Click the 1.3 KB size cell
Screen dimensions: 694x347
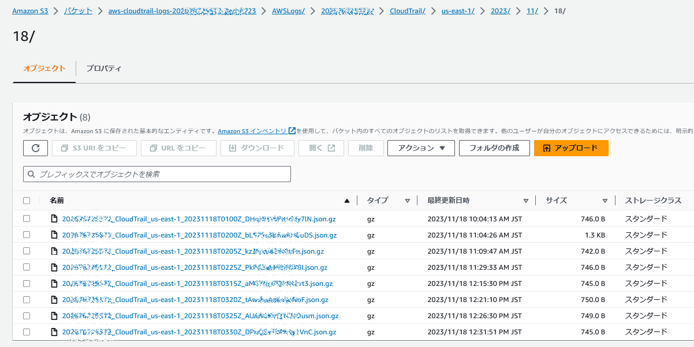(x=595, y=235)
